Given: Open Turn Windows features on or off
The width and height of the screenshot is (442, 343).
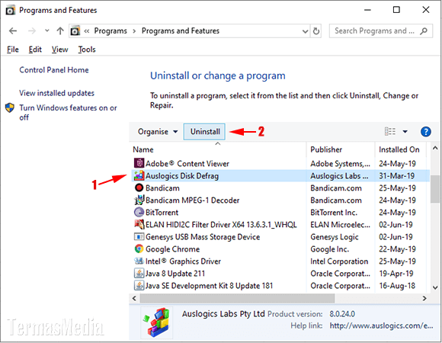Looking at the screenshot, I should tap(68, 113).
